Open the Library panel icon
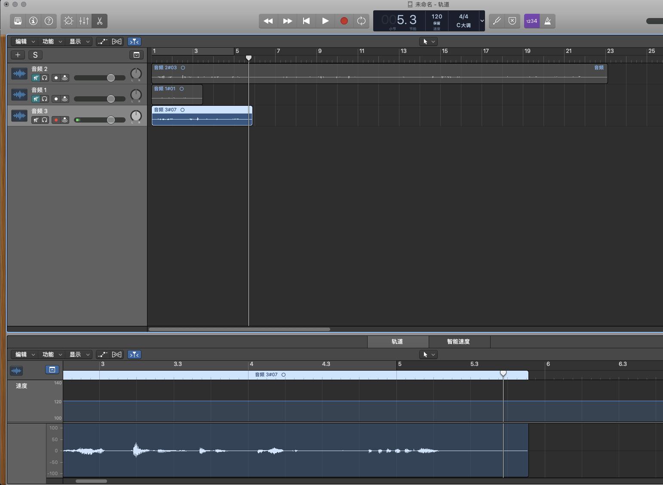Viewport: 663px width, 485px height. tap(18, 21)
